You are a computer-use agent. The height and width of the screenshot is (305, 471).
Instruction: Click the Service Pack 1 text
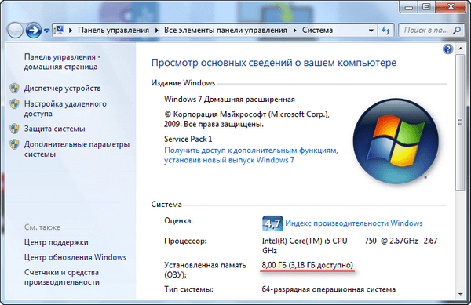[x=188, y=139]
